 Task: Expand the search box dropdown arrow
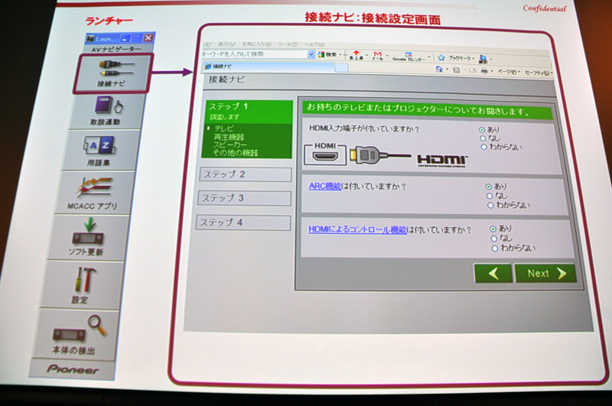click(311, 54)
